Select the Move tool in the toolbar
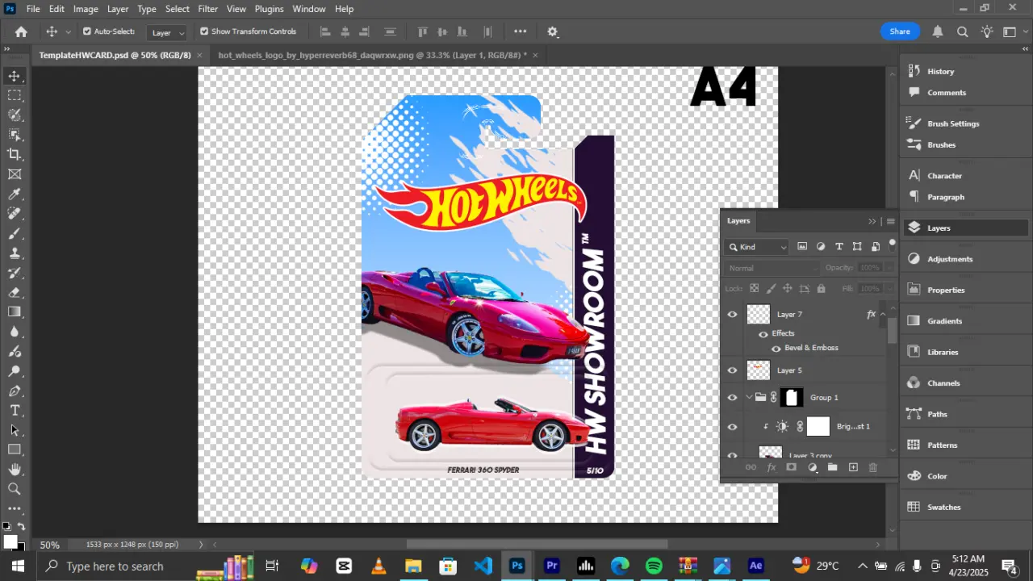 pyautogui.click(x=15, y=76)
